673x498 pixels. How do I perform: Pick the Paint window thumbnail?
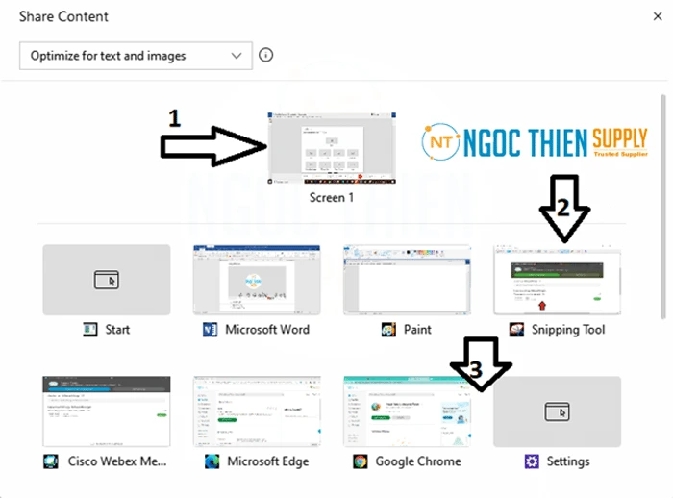(407, 280)
